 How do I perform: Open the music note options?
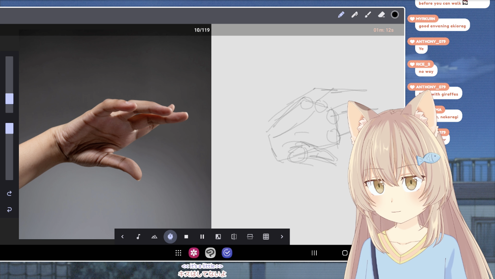[138, 237]
